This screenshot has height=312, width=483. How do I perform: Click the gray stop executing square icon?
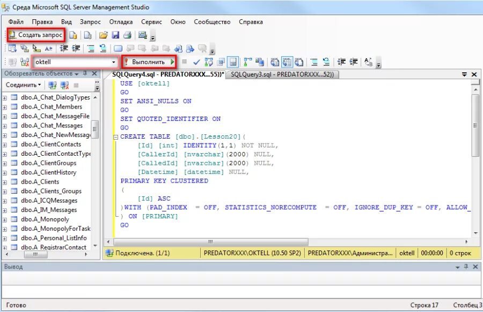coord(184,62)
